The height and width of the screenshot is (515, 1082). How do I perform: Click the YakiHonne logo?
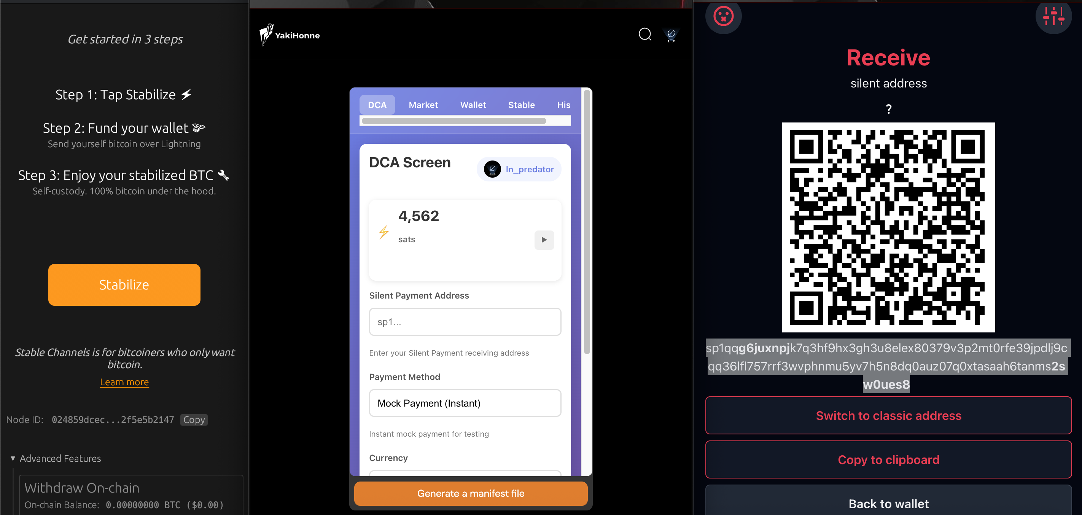point(290,35)
